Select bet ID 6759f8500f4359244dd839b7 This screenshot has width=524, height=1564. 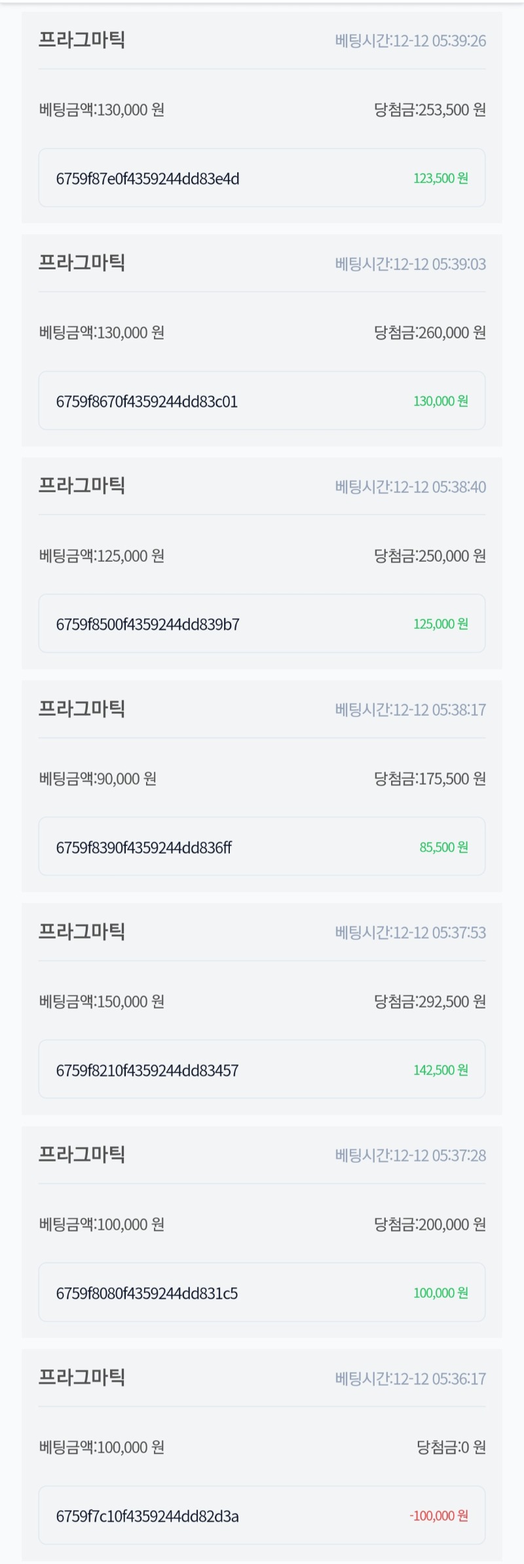[x=147, y=624]
